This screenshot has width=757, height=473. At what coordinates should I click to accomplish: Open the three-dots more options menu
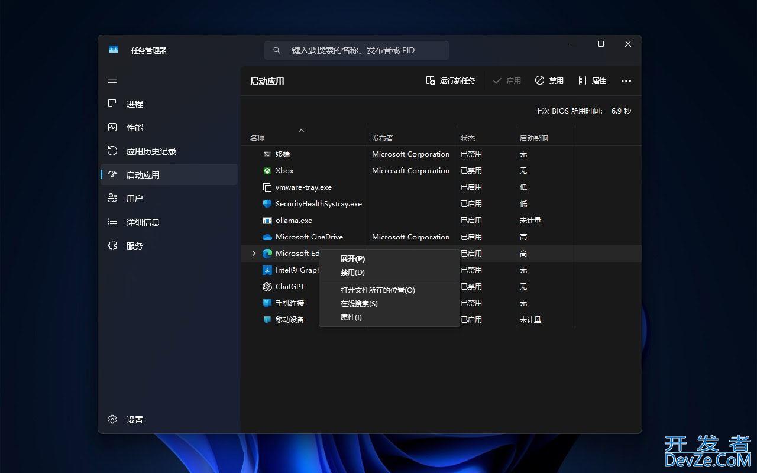(626, 81)
